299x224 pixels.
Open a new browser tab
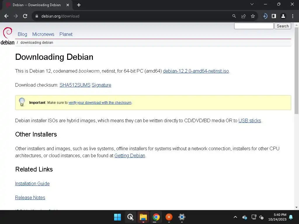coord(79,5)
